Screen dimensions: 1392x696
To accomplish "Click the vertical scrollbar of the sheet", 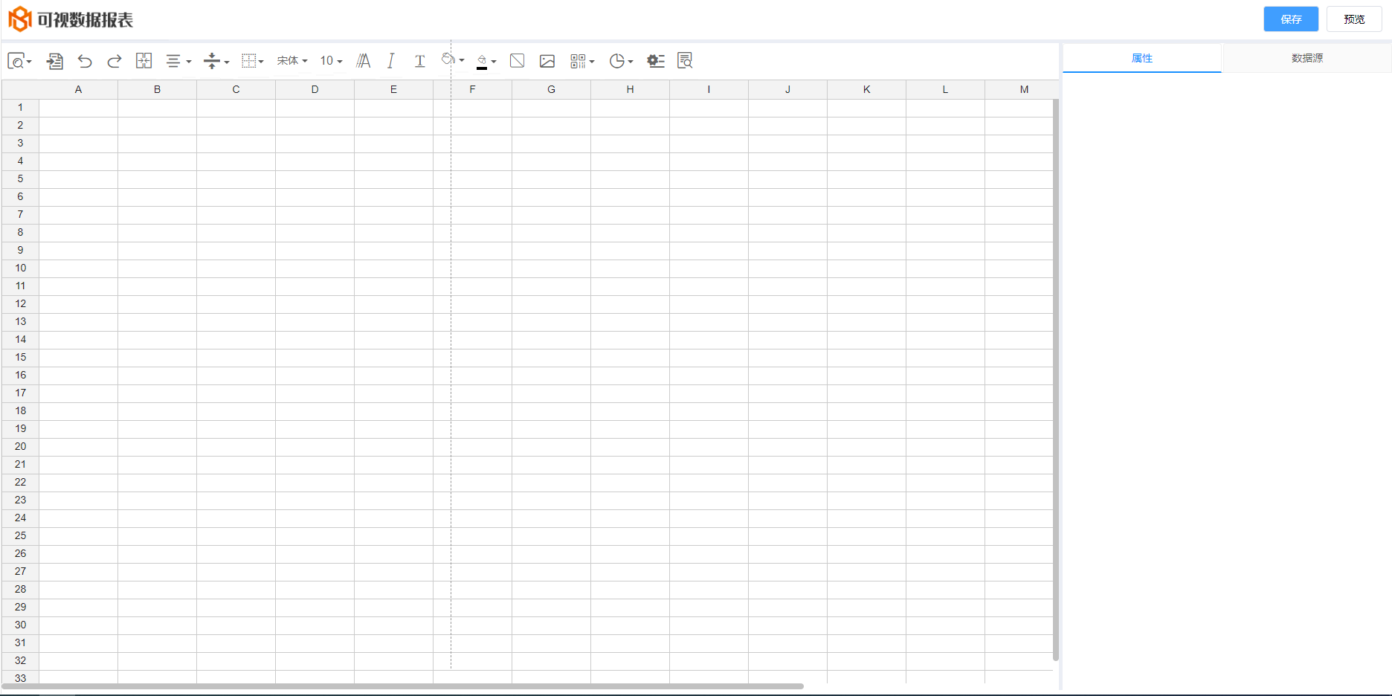I will pyautogui.click(x=1056, y=380).
